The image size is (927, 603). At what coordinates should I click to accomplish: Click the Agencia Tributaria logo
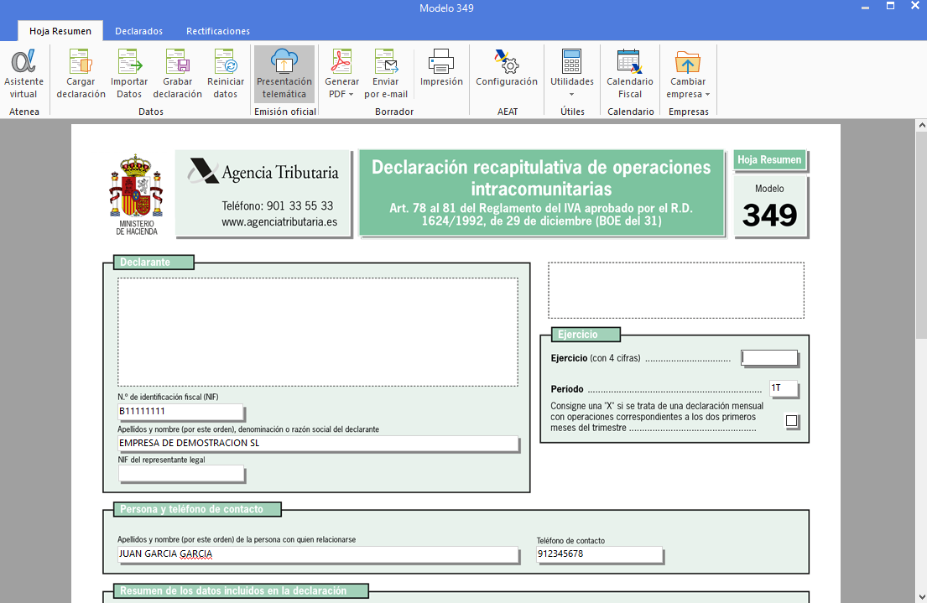tap(263, 172)
